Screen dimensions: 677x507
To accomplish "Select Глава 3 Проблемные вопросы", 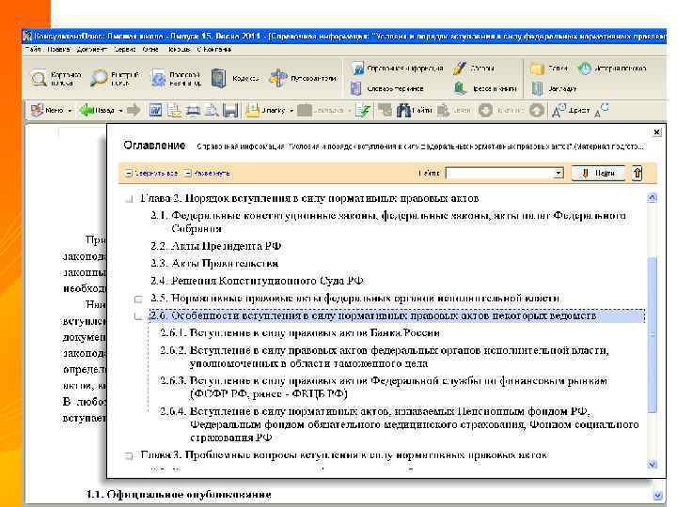I will pos(344,455).
